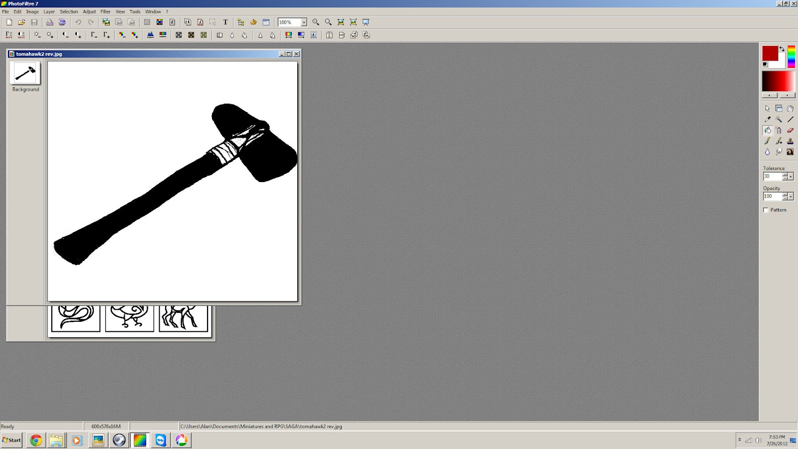Image resolution: width=798 pixels, height=449 pixels.
Task: Select the Clone stamp tool
Action: 790,141
